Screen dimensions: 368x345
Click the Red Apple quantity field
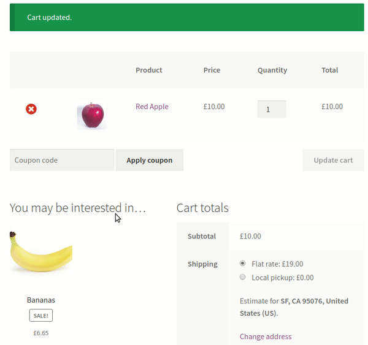(272, 109)
